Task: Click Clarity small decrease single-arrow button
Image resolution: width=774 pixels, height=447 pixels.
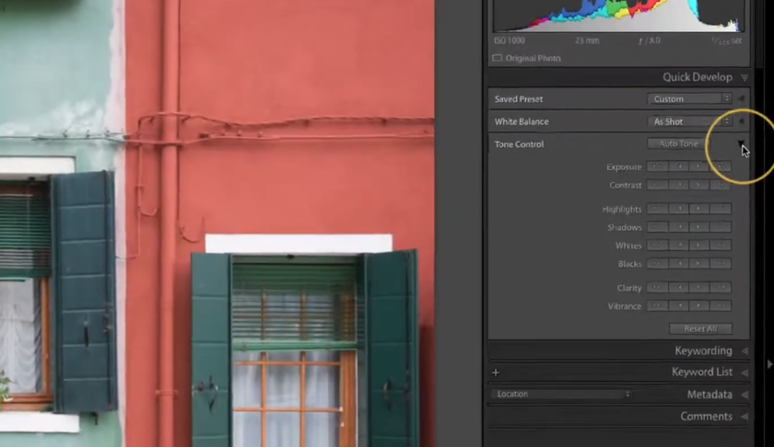Action: point(679,288)
